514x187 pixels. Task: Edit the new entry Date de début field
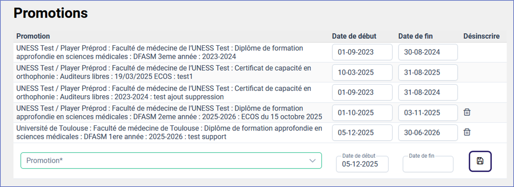(x=362, y=164)
